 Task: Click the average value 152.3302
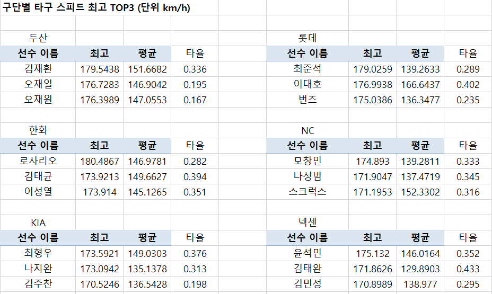[x=420, y=192]
